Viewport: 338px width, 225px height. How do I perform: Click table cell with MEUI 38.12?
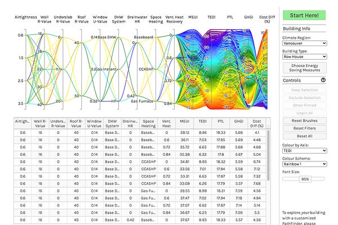(x=185, y=133)
